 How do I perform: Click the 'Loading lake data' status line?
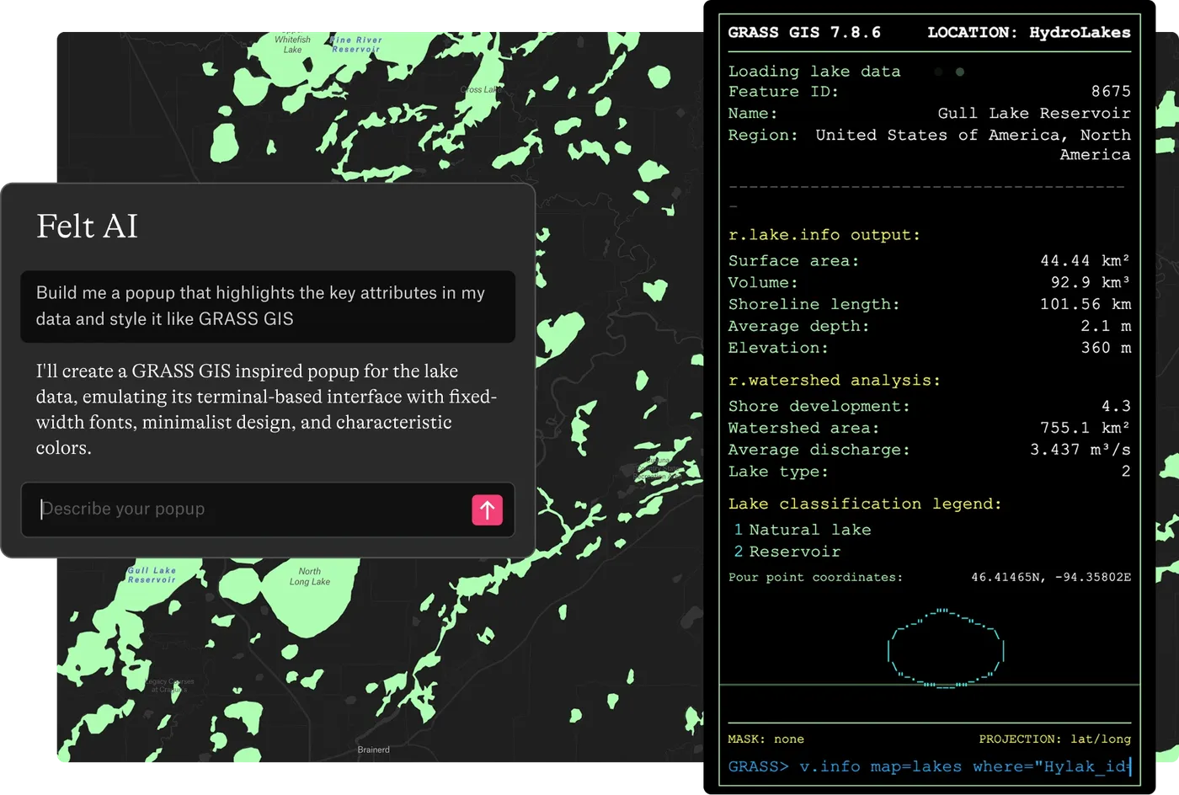coord(814,72)
